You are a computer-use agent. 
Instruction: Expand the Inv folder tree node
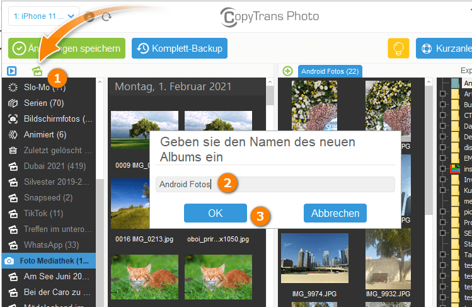coord(442,179)
